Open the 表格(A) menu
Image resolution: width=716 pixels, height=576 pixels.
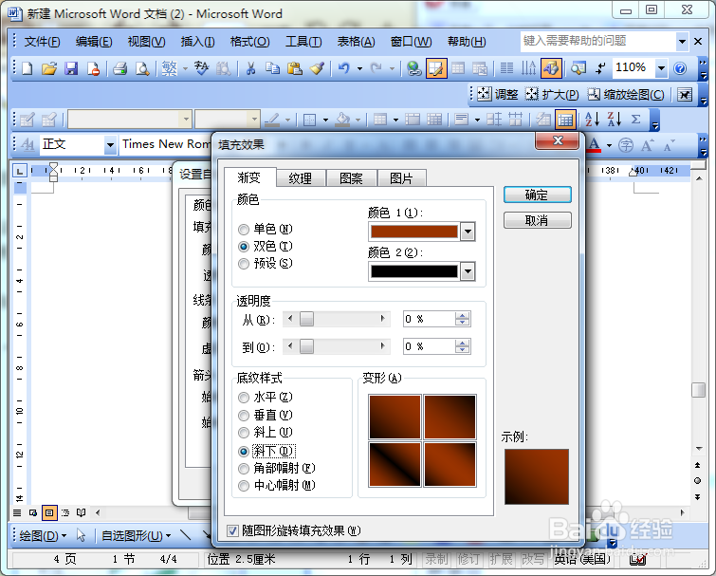point(356,42)
